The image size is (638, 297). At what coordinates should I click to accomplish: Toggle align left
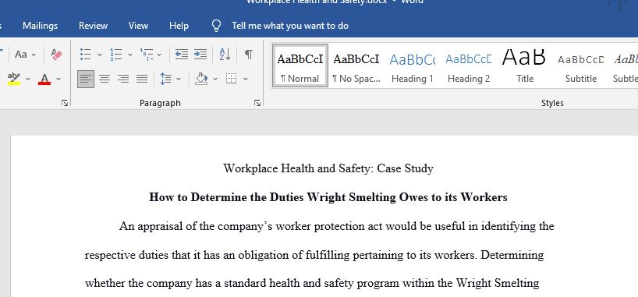(x=86, y=79)
